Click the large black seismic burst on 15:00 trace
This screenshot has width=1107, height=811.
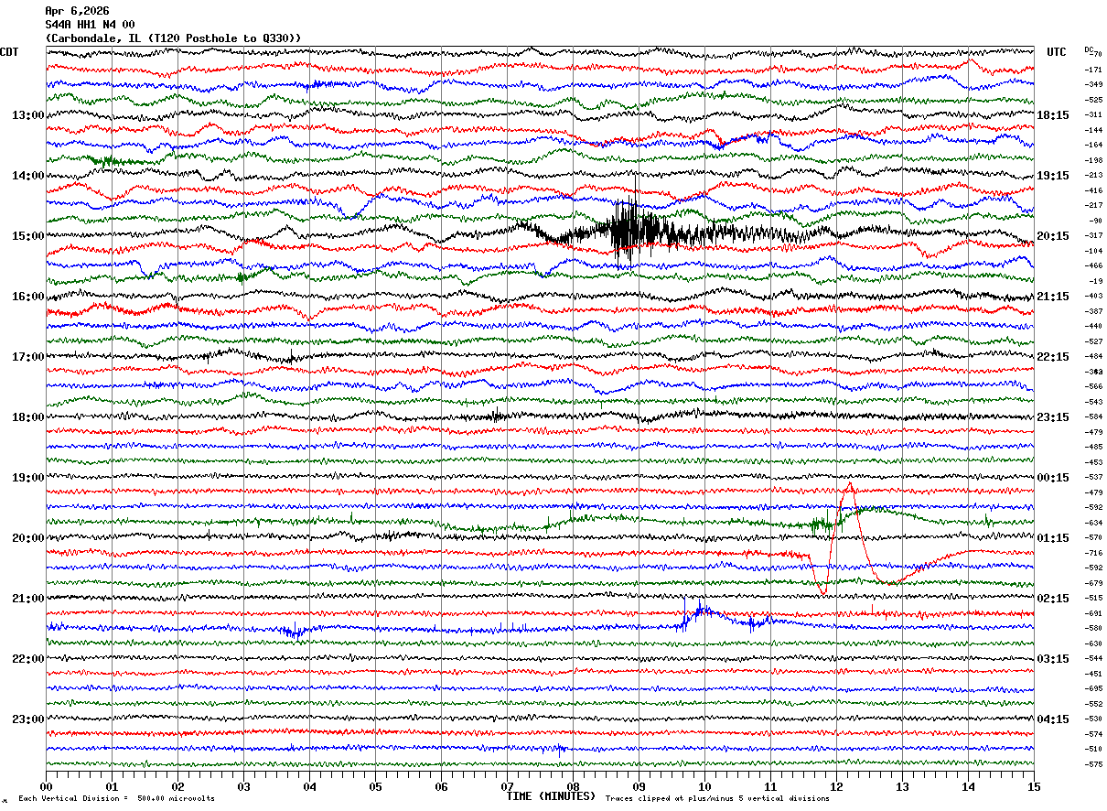pos(631,231)
